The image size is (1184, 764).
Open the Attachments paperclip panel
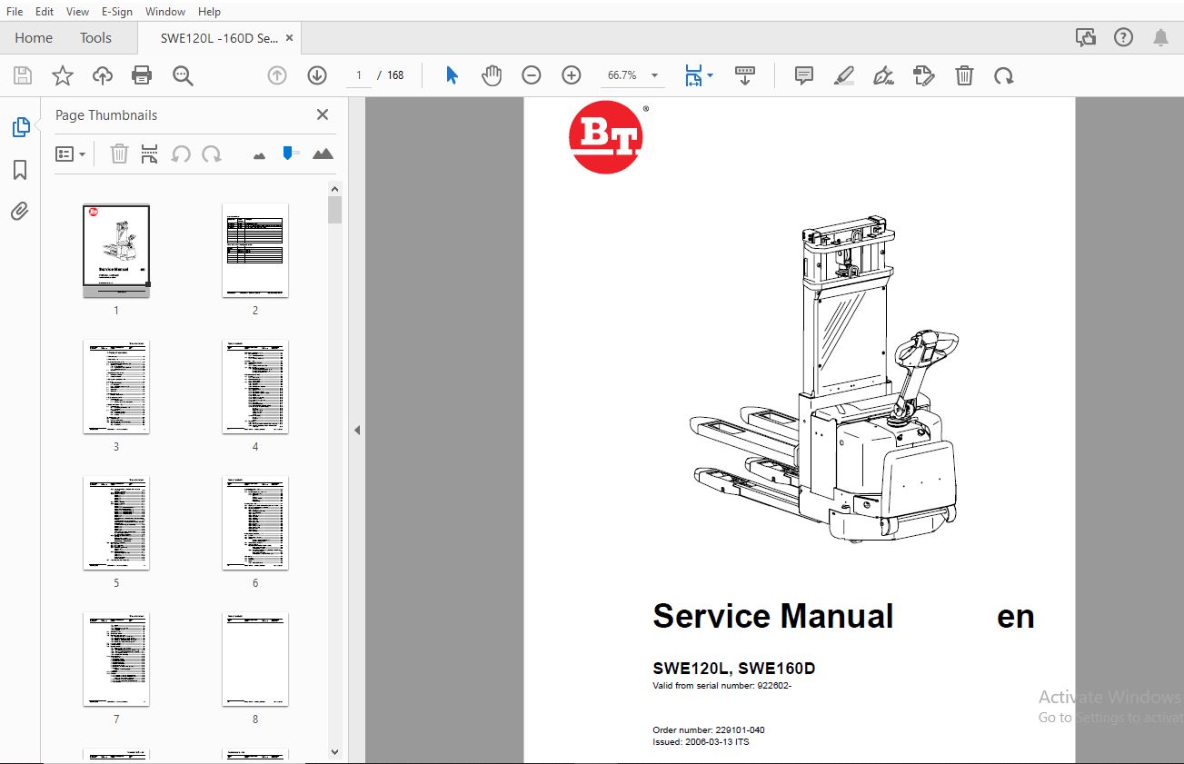(x=20, y=212)
